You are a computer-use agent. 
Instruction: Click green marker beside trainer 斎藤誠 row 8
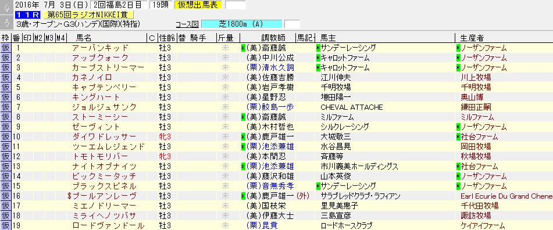(x=242, y=117)
